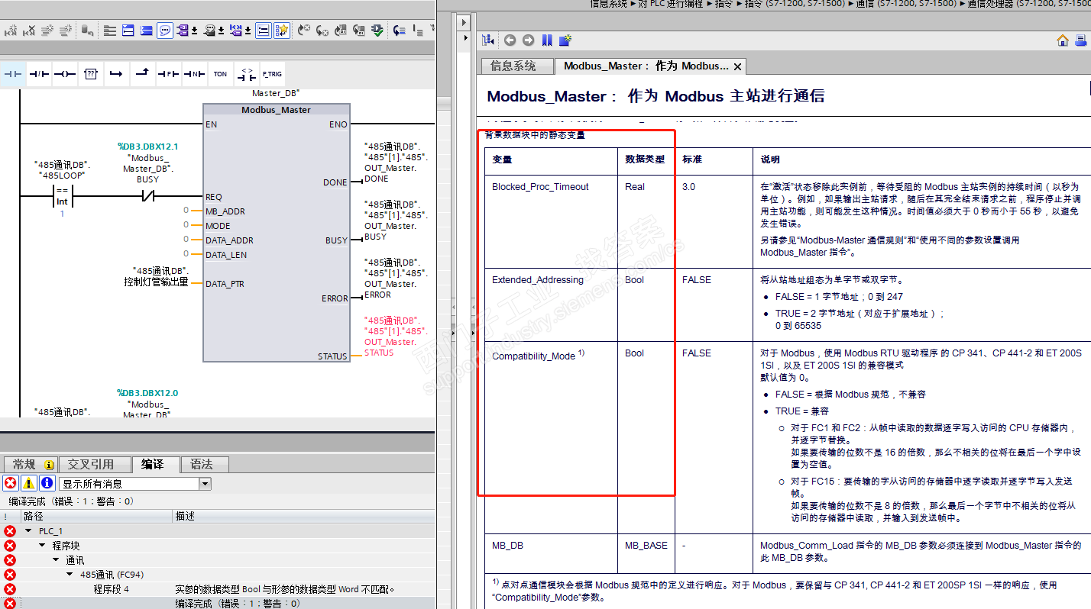Screen dimensions: 1091x609
Task: Select the Modbus_Master block title
Action: point(276,110)
